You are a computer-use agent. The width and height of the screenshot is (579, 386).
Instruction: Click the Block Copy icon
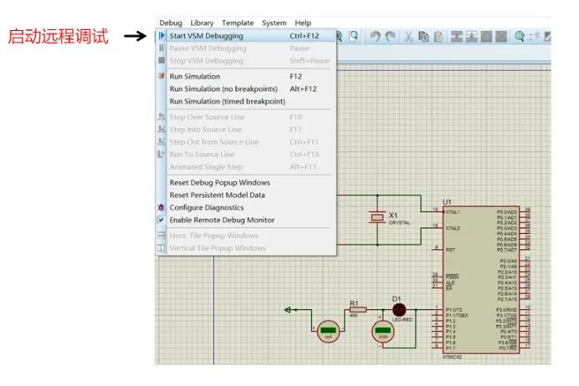tap(456, 36)
